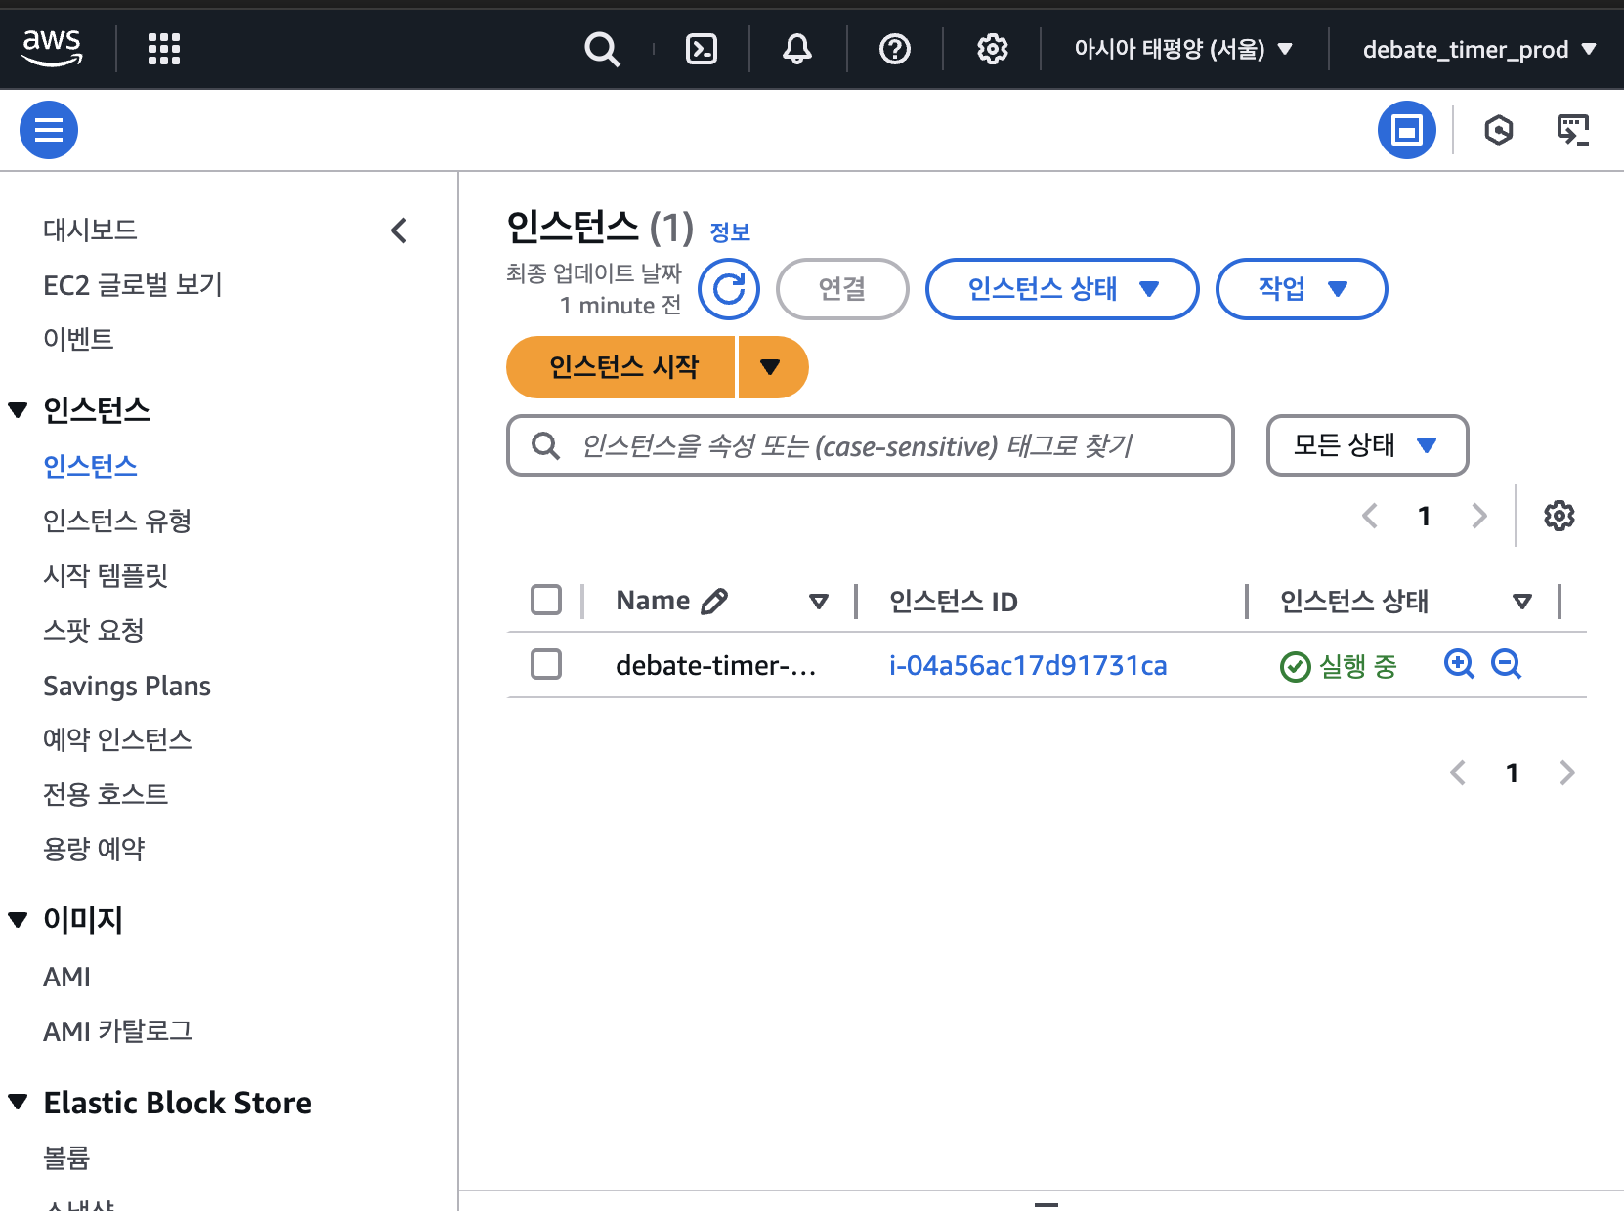Screen dimensions: 1624x1211
Task: Go to previous page at top pagination
Action: coord(1370,516)
